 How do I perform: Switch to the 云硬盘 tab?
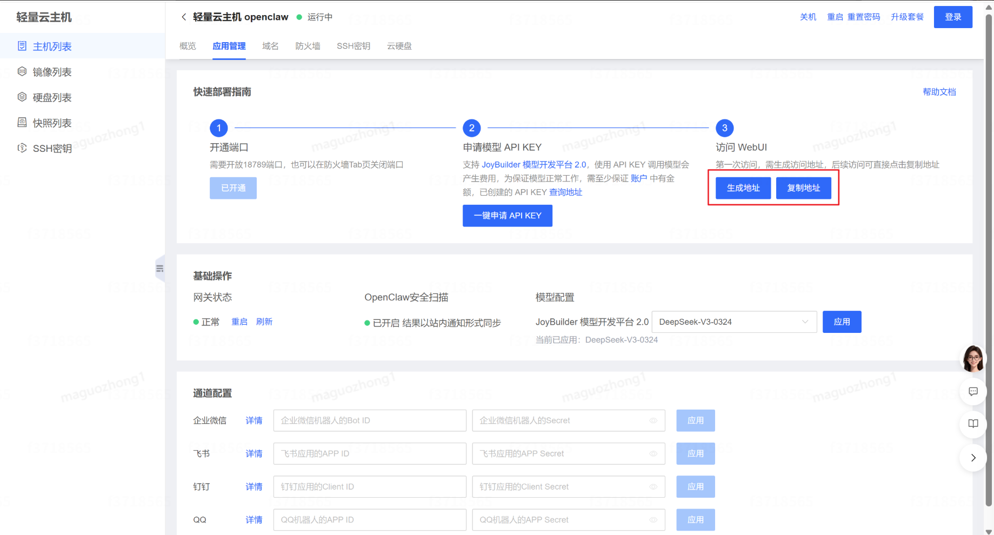[x=399, y=46]
